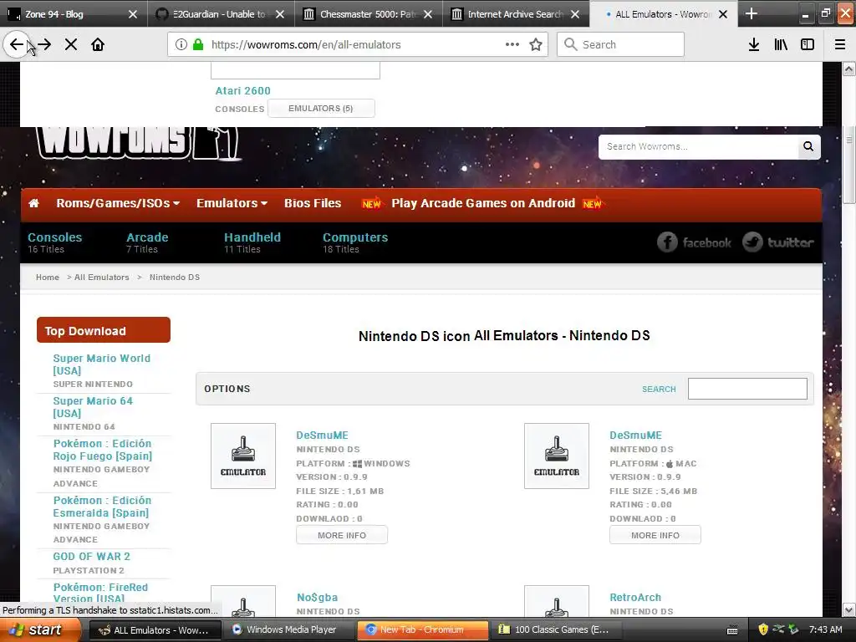
Task: Open GOD OF WAR 2 link
Action: tap(91, 556)
